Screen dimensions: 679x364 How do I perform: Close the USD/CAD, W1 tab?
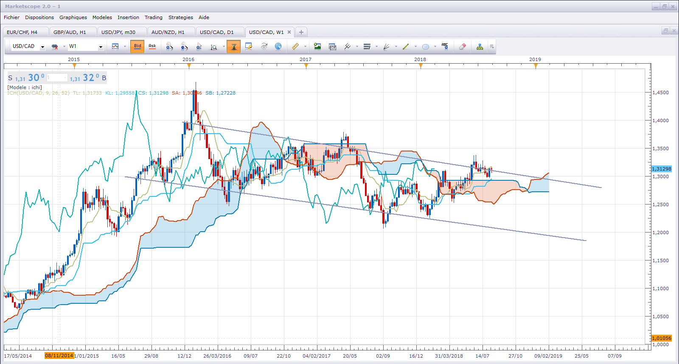coord(289,32)
